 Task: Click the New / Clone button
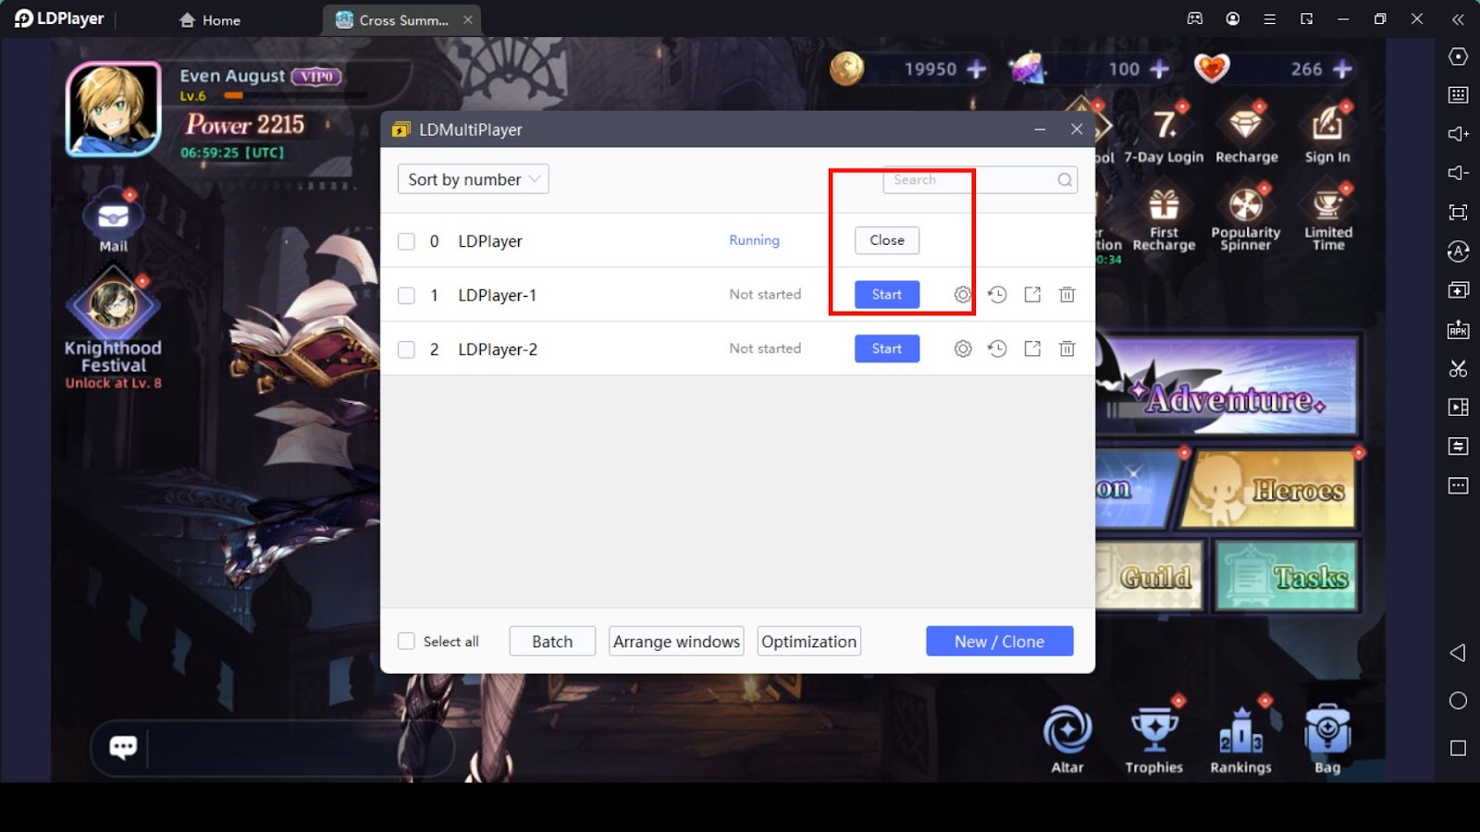point(1000,642)
